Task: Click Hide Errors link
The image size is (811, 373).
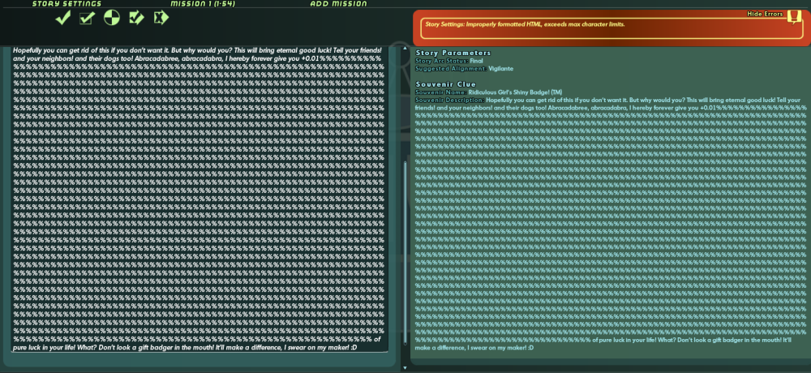Action: tap(766, 14)
